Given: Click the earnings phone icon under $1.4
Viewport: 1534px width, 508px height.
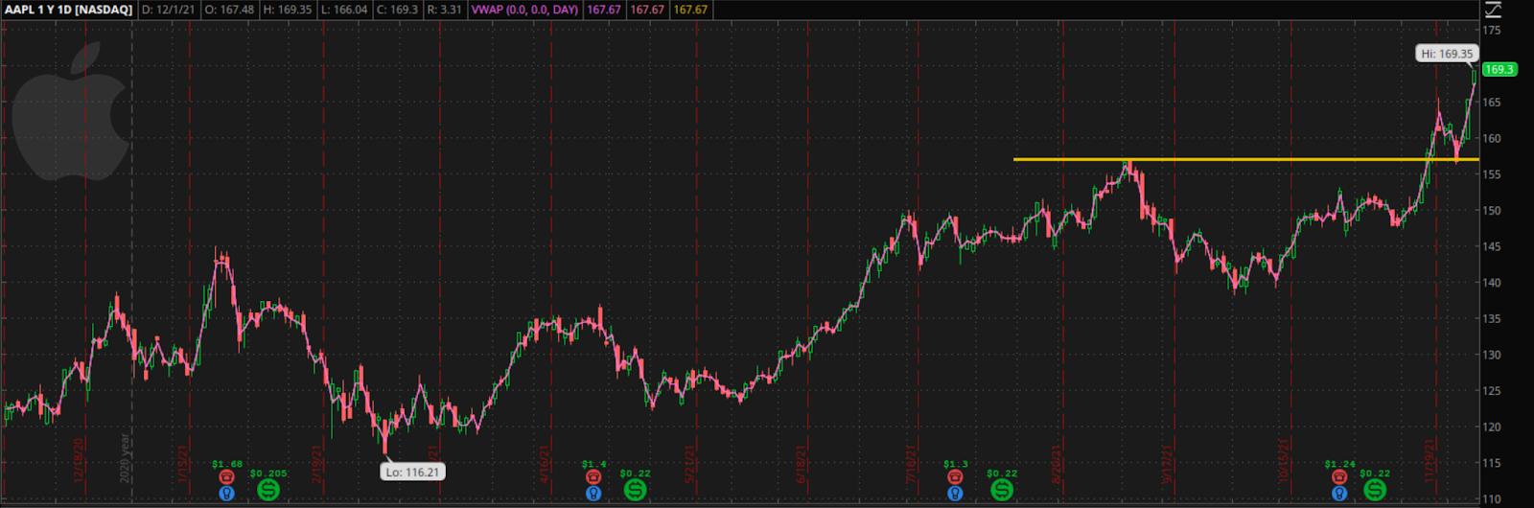Looking at the screenshot, I should pos(593,477).
